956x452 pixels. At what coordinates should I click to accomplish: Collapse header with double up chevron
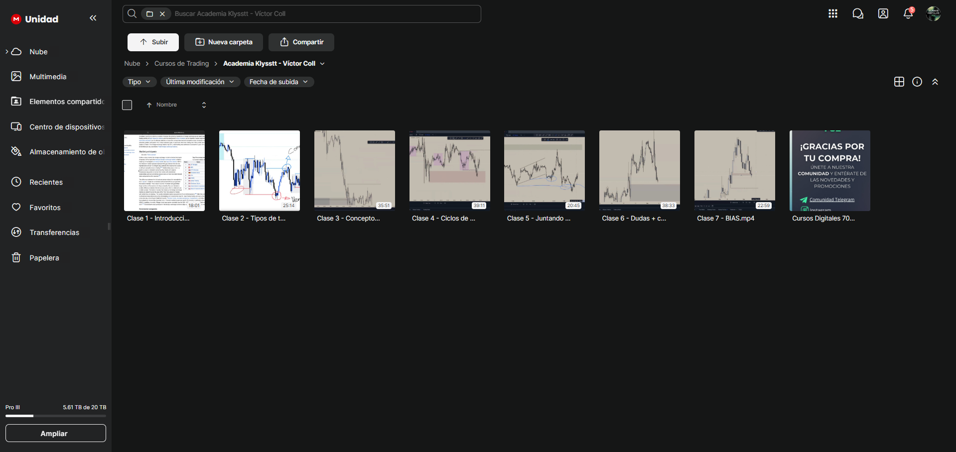(935, 82)
